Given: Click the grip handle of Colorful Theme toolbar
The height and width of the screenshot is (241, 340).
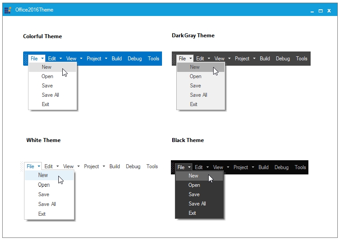Looking at the screenshot, I should (x=26, y=59).
